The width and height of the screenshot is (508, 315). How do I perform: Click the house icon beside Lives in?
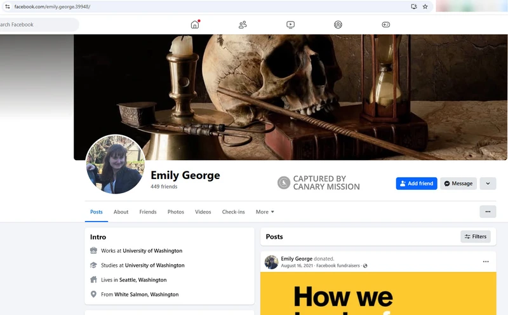93,279
